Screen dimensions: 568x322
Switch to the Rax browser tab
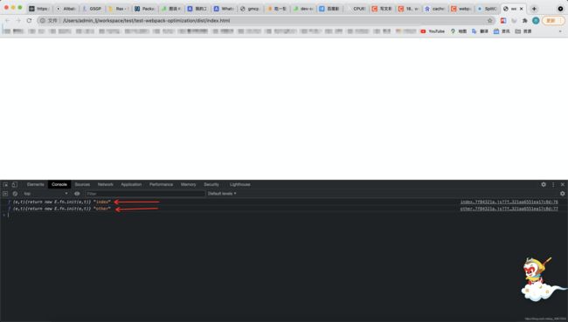[118, 9]
